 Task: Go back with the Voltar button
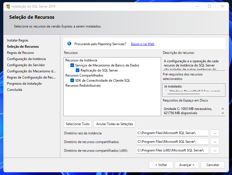coord(161,165)
